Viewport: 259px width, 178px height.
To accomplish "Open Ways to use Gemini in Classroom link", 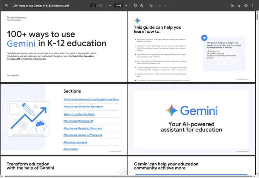I will click(x=83, y=128).
